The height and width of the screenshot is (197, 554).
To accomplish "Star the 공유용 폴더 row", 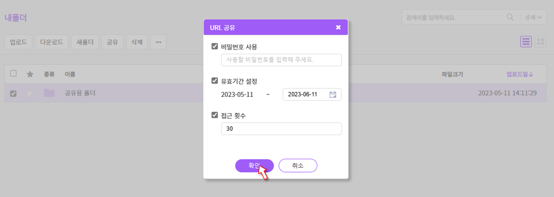I will [x=30, y=93].
